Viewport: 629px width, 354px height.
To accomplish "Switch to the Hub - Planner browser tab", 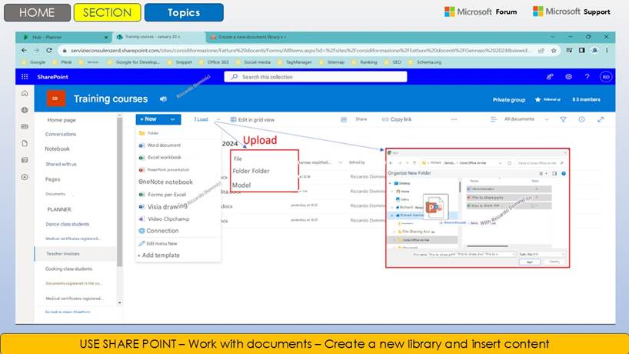I will coord(64,36).
